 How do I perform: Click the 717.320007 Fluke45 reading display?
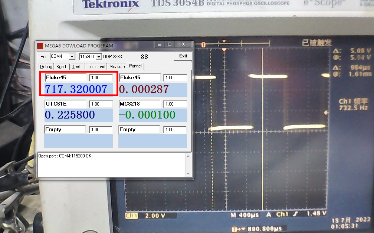click(x=76, y=89)
